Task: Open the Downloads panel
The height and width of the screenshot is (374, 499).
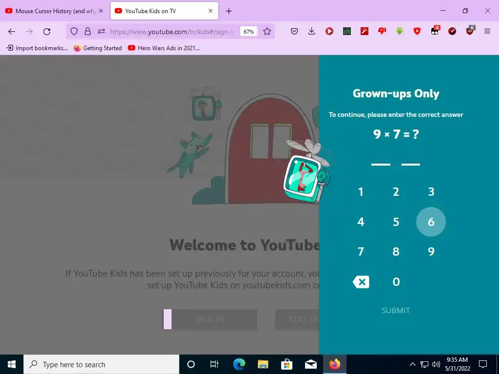Action: pyautogui.click(x=311, y=31)
